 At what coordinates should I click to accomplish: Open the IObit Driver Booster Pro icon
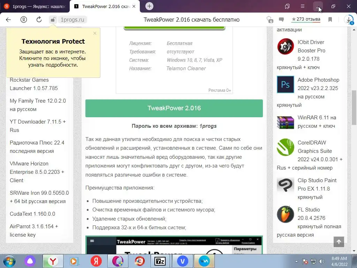pyautogui.click(x=286, y=46)
